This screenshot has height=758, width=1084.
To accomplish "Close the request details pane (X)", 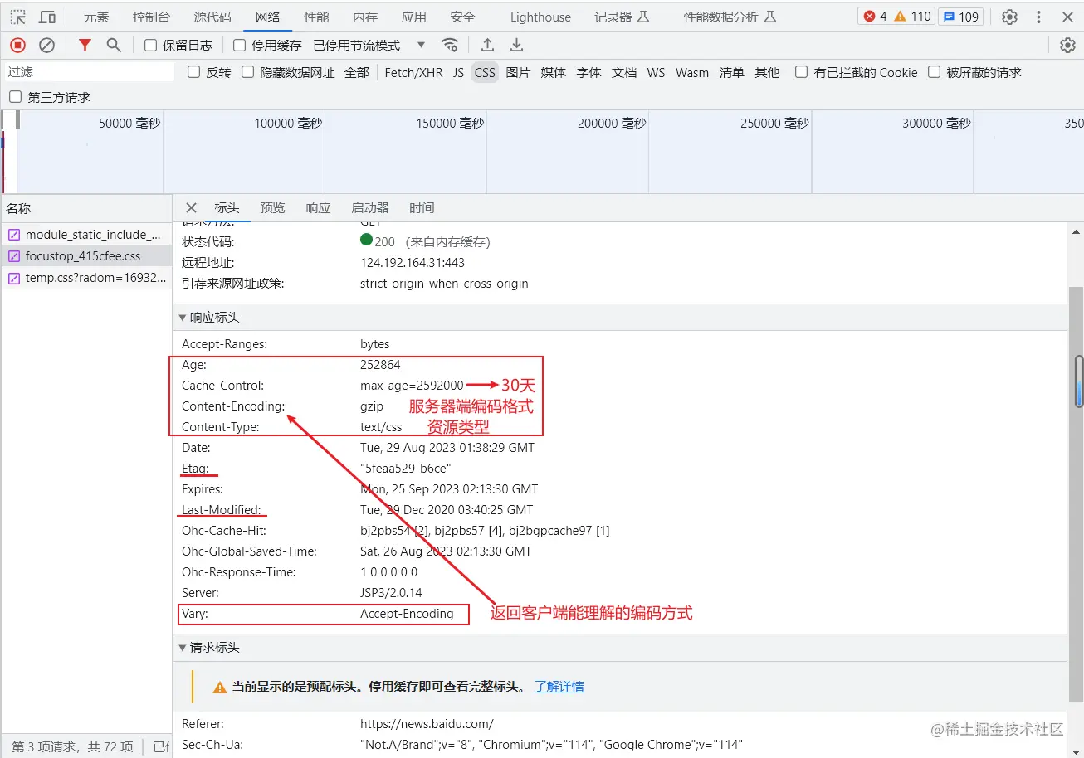I will coord(191,208).
